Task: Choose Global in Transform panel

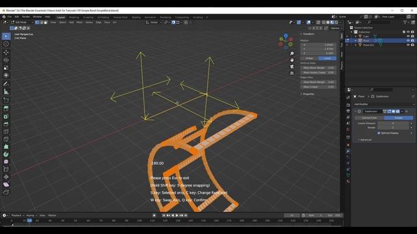Action: 309,58
